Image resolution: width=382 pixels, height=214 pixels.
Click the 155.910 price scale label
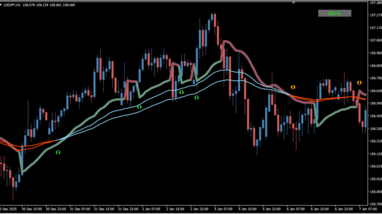[x=375, y=179]
